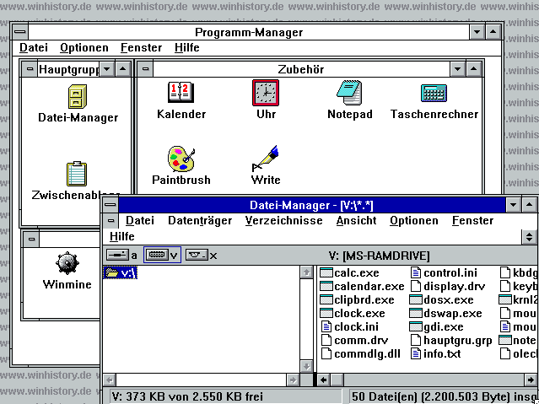The image size is (539, 404).
Task: Click file list horizontal scrollbar thumb
Action: [337, 380]
